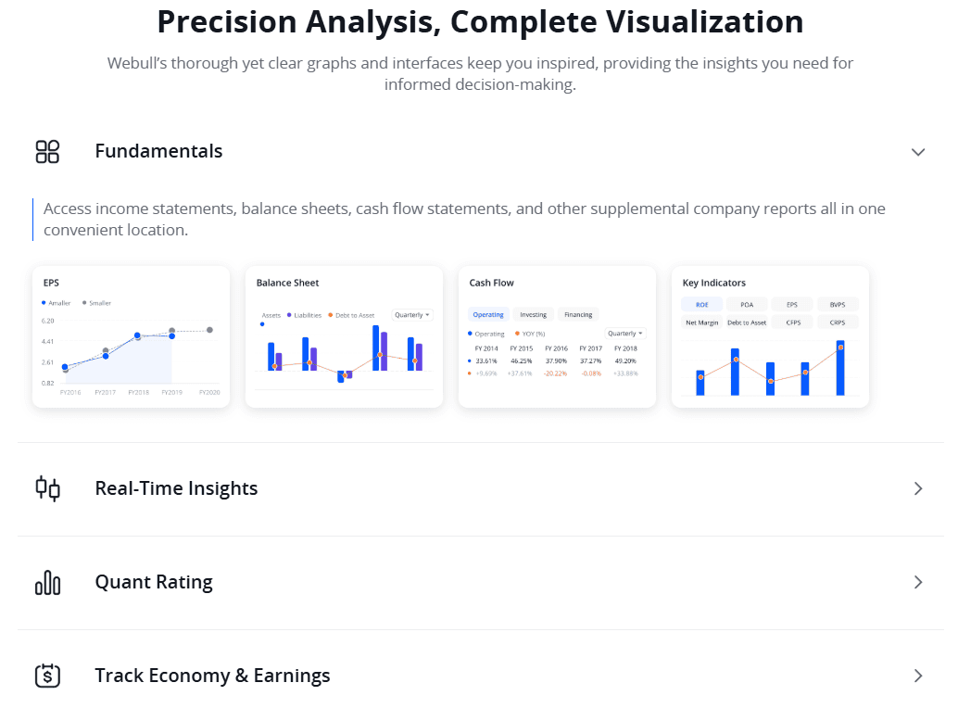Viewport: 958px width, 708px height.
Task: Open the Quarterly dropdown in Cash Flow
Action: coord(624,334)
